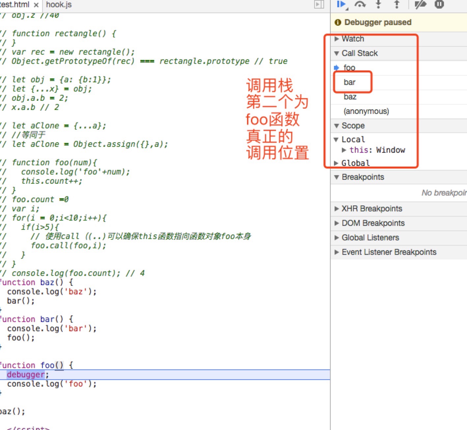Image resolution: width=467 pixels, height=430 pixels.
Task: Click the 'foo.count =0' comment line
Action: 35,200
